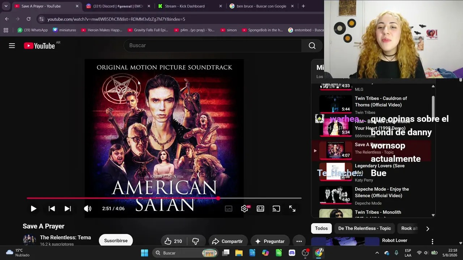Like the video with 210 likes
Image resolution: width=463 pixels, height=260 pixels.
coord(173,241)
